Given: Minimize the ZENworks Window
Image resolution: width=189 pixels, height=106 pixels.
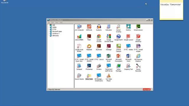Looking at the screenshot, I should (x=147, y=20).
